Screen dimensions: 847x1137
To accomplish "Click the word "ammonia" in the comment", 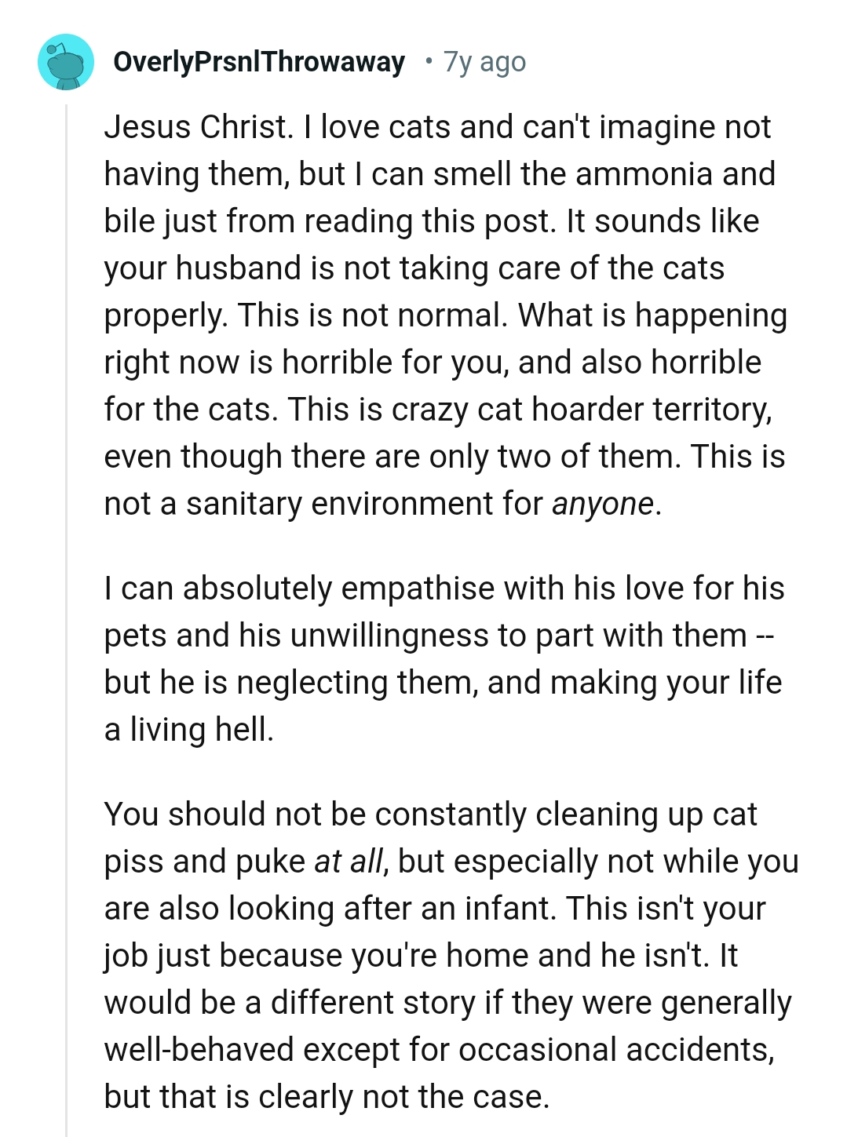I will coord(630,174).
